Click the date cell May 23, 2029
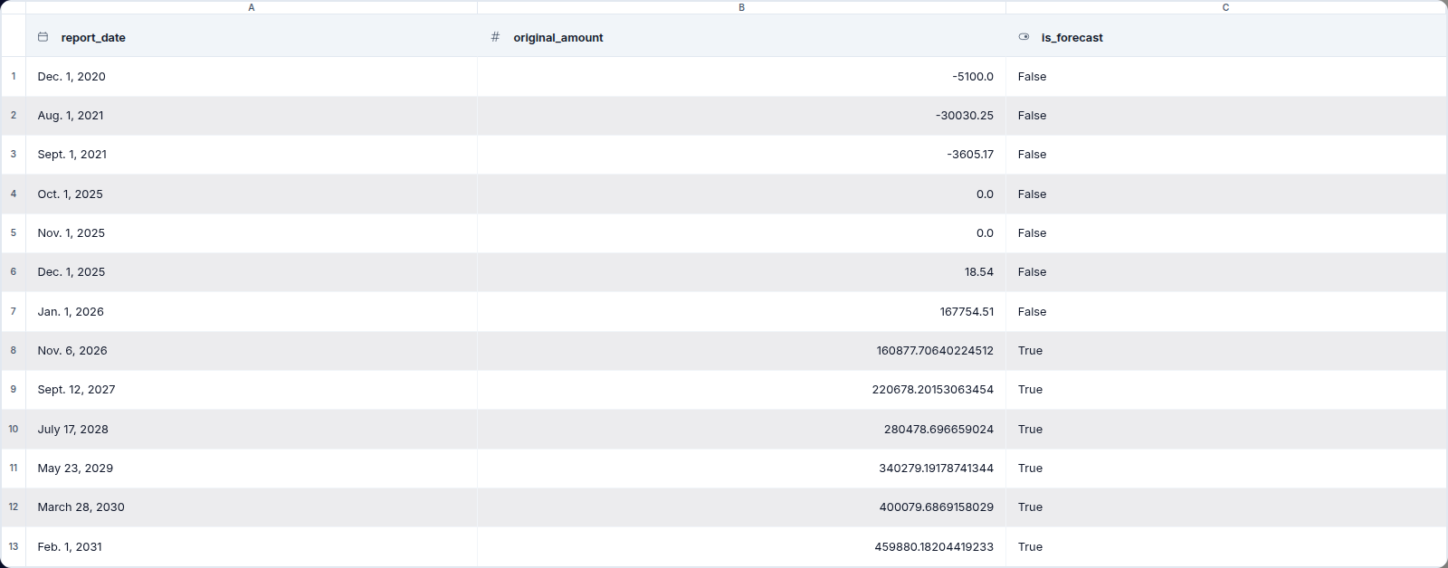 tap(252, 469)
